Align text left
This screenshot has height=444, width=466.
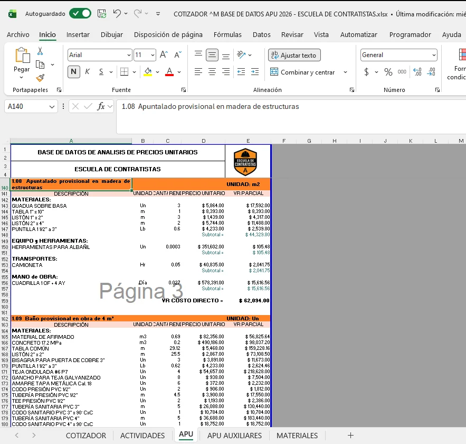click(198, 72)
